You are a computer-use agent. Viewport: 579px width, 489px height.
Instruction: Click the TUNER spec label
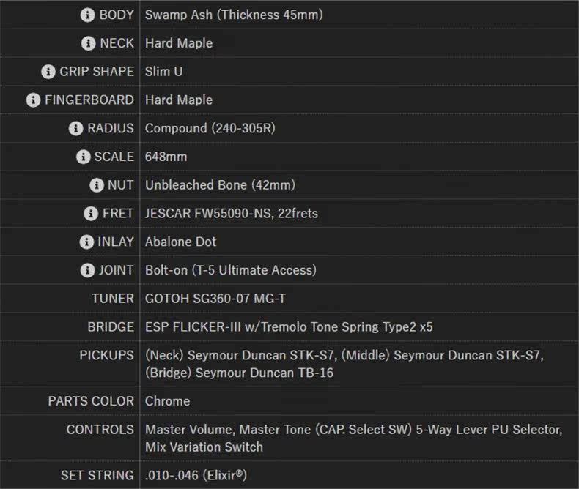113,299
